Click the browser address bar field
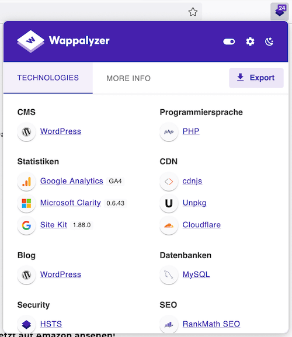The height and width of the screenshot is (337, 292). 101,12
